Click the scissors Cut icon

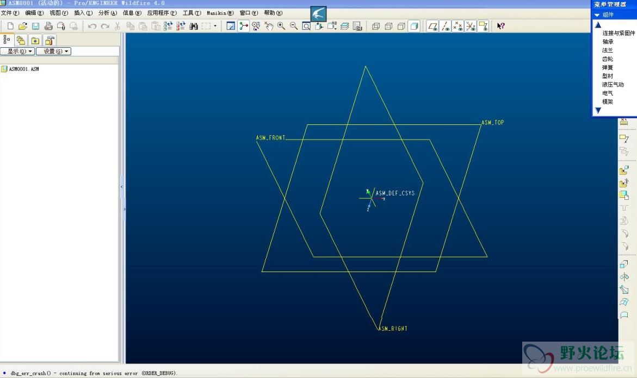tap(117, 27)
